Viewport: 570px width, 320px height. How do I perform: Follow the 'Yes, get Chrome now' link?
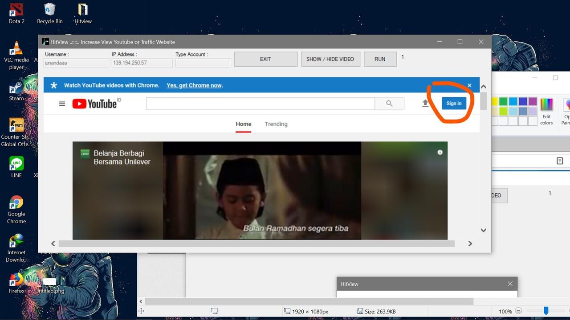(x=194, y=85)
